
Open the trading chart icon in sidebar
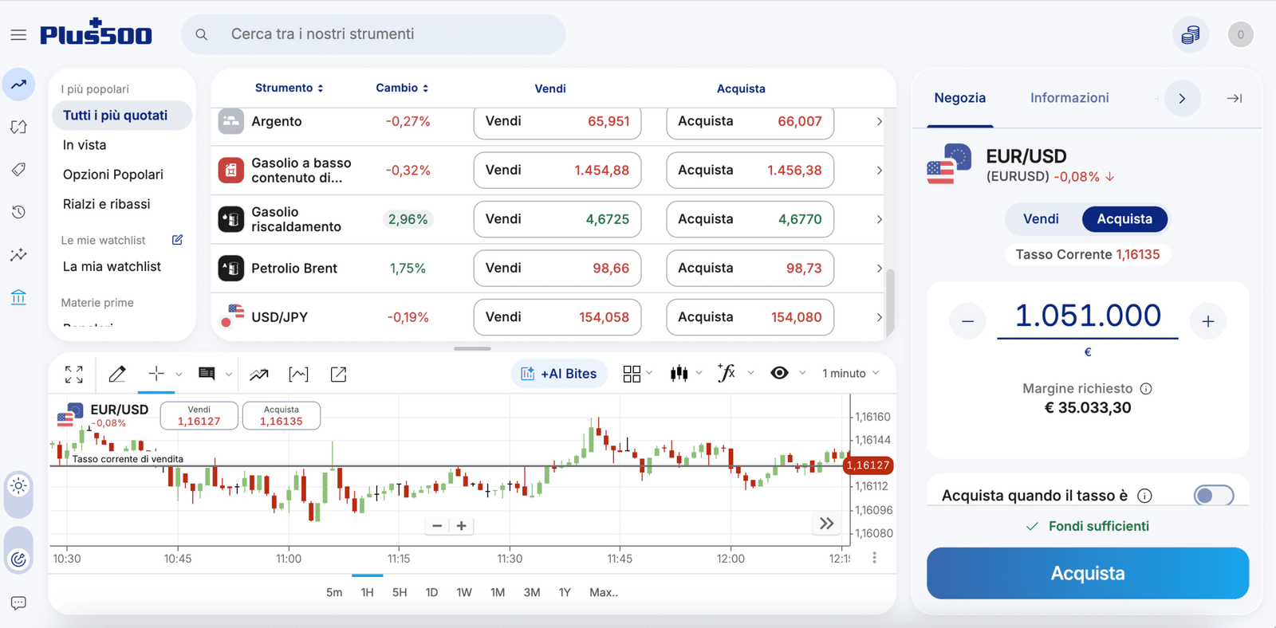coord(18,84)
